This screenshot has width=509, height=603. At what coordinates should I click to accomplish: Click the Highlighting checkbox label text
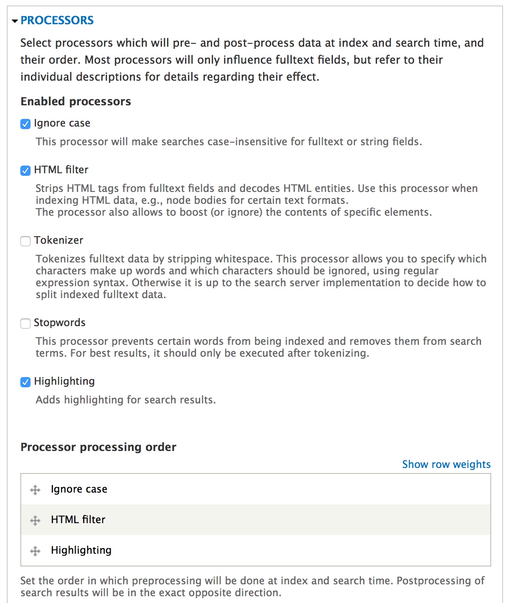(x=64, y=381)
